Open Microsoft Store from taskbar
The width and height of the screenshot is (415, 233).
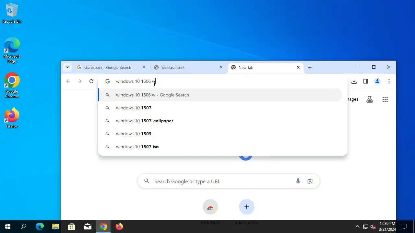click(x=72, y=227)
